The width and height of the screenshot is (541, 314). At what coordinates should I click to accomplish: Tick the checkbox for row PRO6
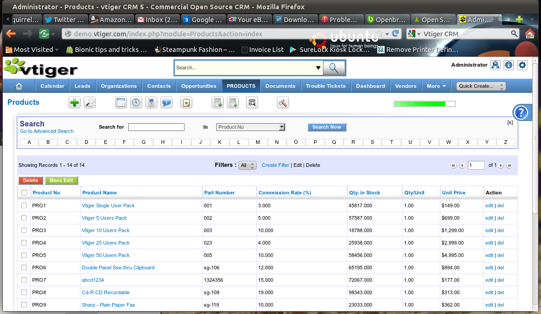click(x=24, y=268)
